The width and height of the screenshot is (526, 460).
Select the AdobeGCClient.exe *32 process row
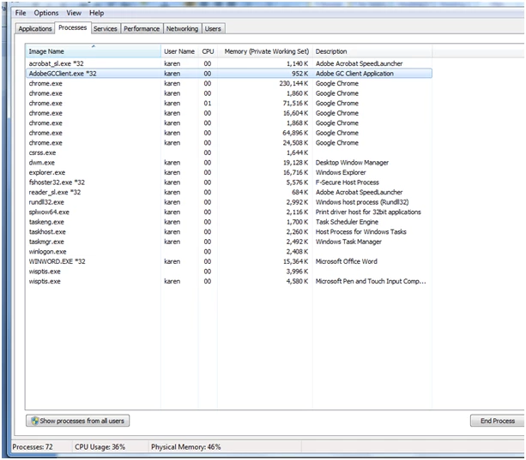tap(229, 74)
